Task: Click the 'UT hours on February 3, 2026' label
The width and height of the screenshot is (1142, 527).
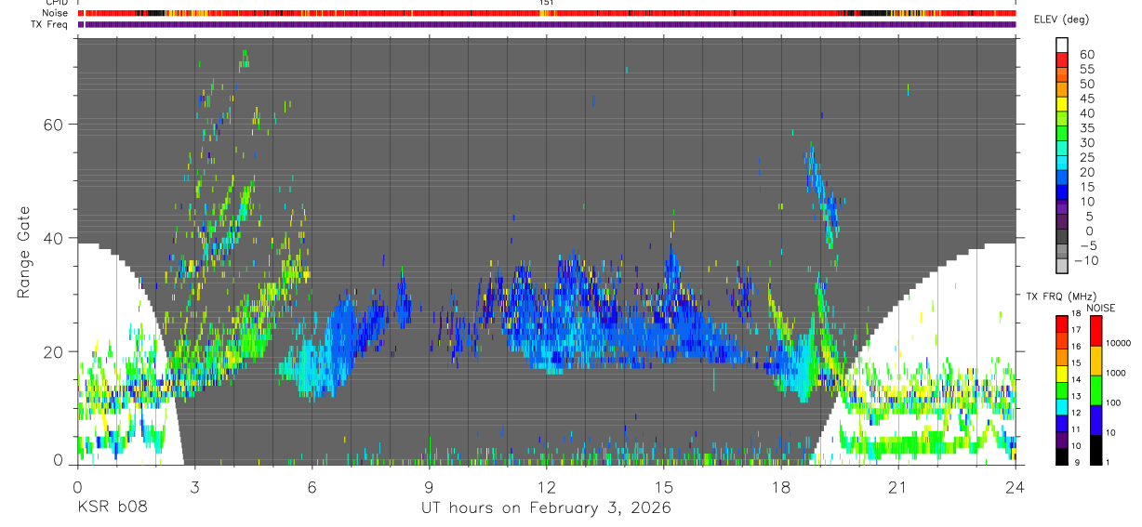Action: [547, 508]
